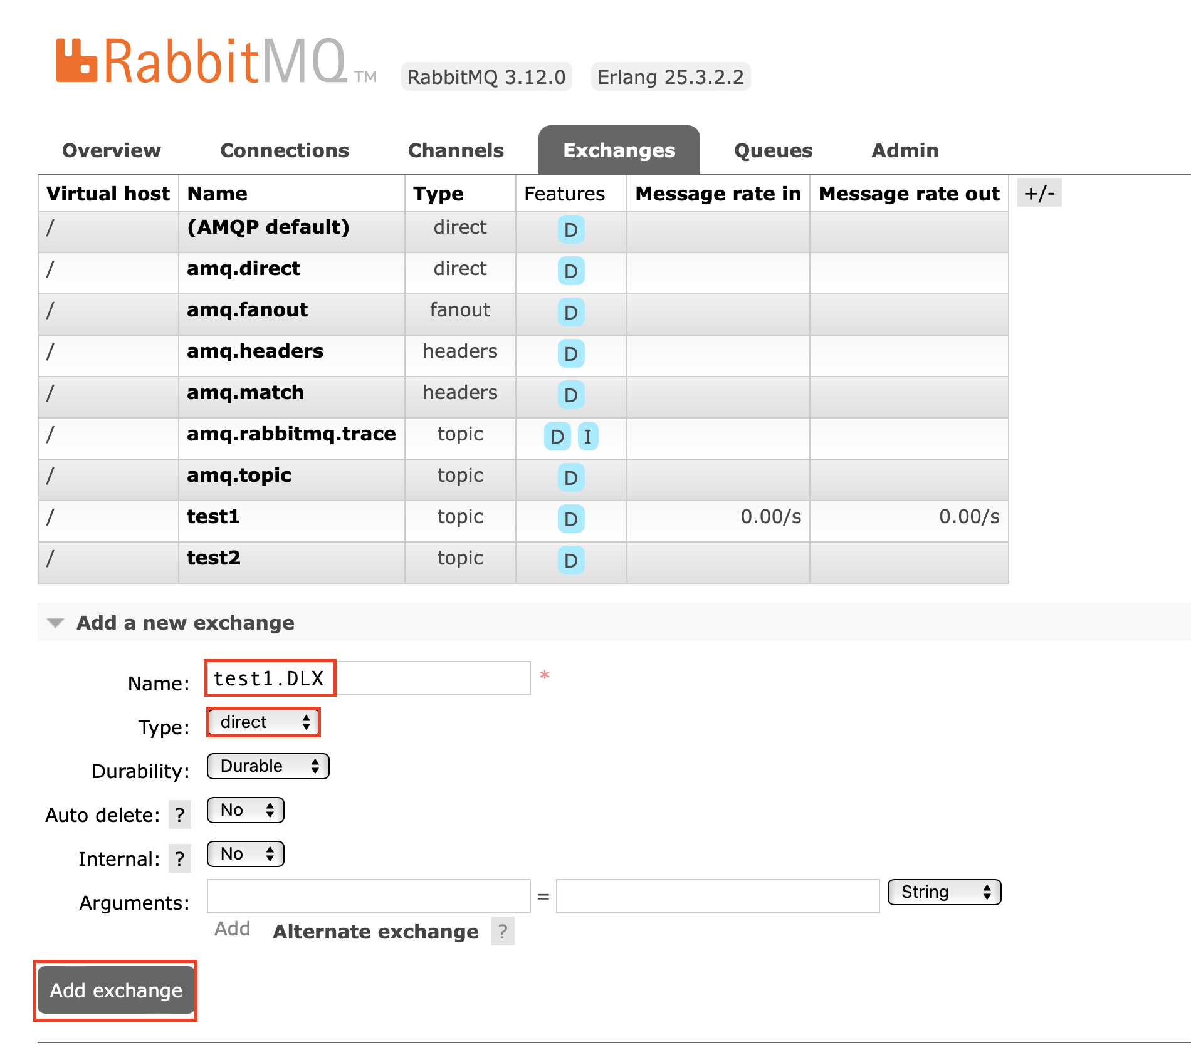Open the Overview tab

click(x=112, y=150)
